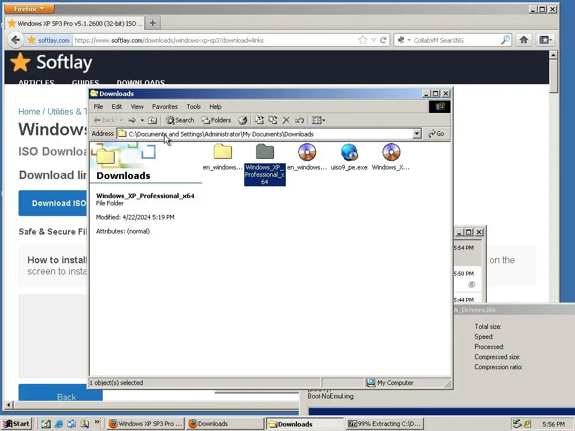Image resolution: width=575 pixels, height=431 pixels.
Task: Open the Search pane in Explorer
Action: pos(180,120)
